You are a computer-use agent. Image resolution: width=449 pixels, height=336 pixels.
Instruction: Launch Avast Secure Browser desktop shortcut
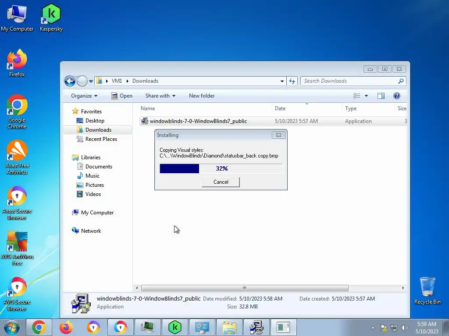pyautogui.click(x=17, y=203)
